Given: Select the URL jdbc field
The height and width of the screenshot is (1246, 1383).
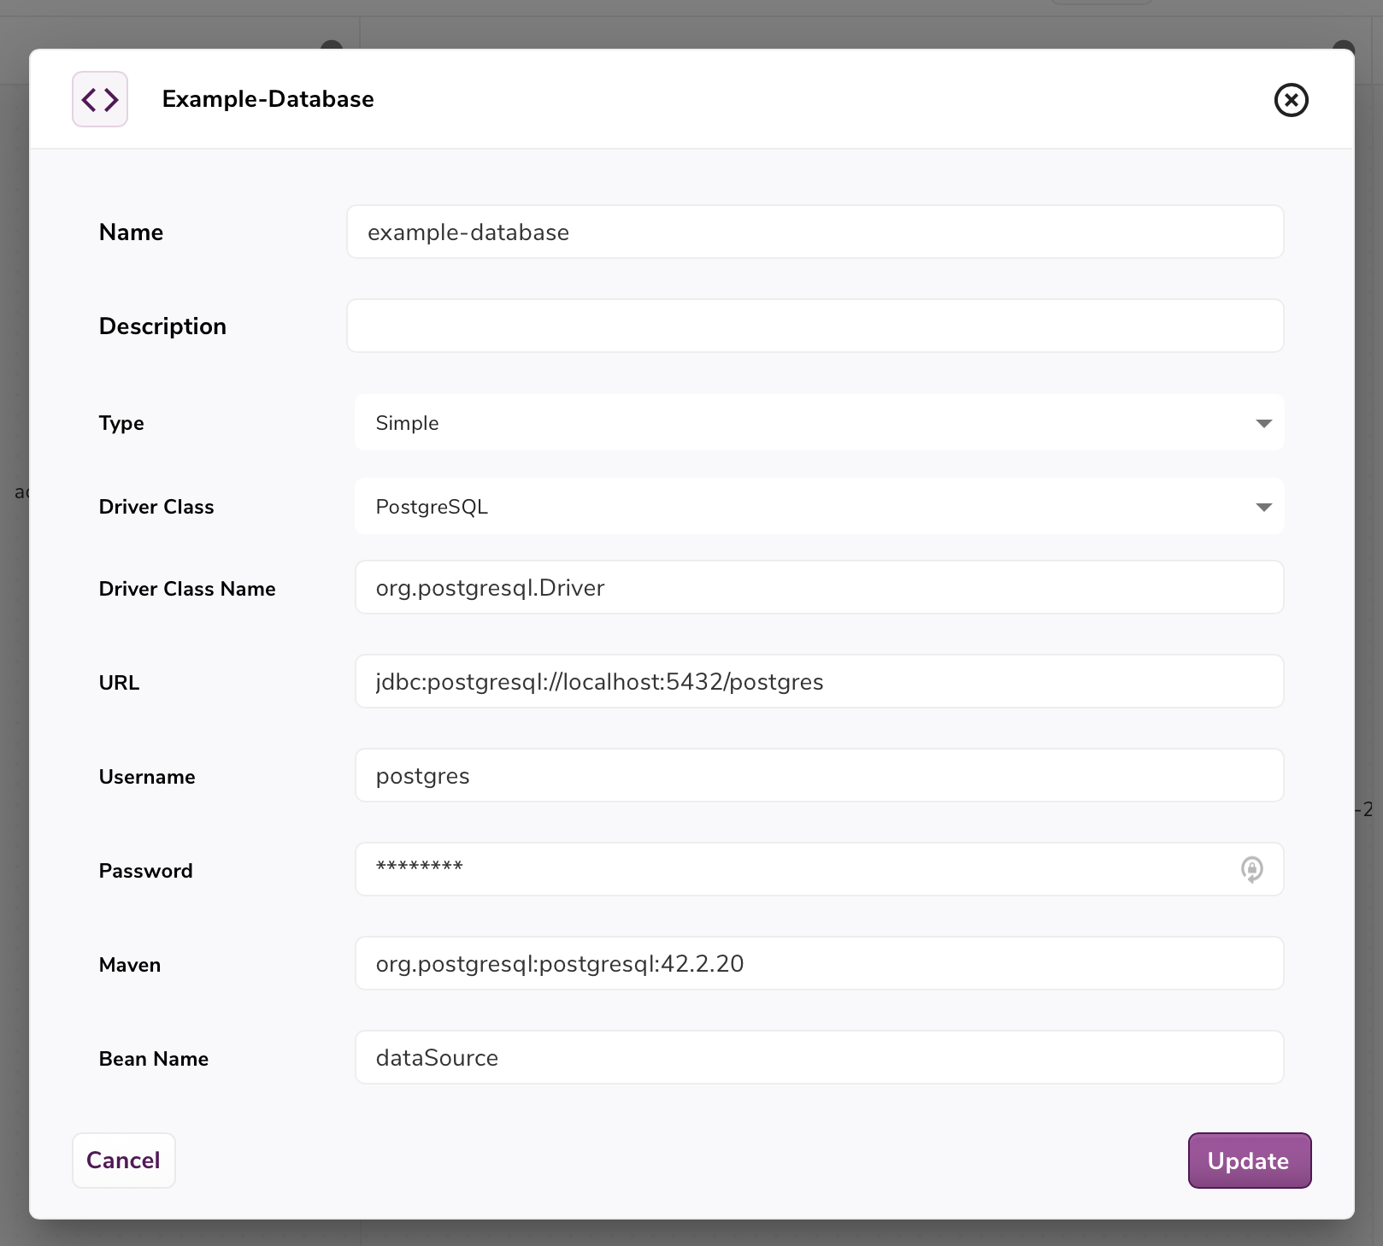Looking at the screenshot, I should (x=819, y=681).
